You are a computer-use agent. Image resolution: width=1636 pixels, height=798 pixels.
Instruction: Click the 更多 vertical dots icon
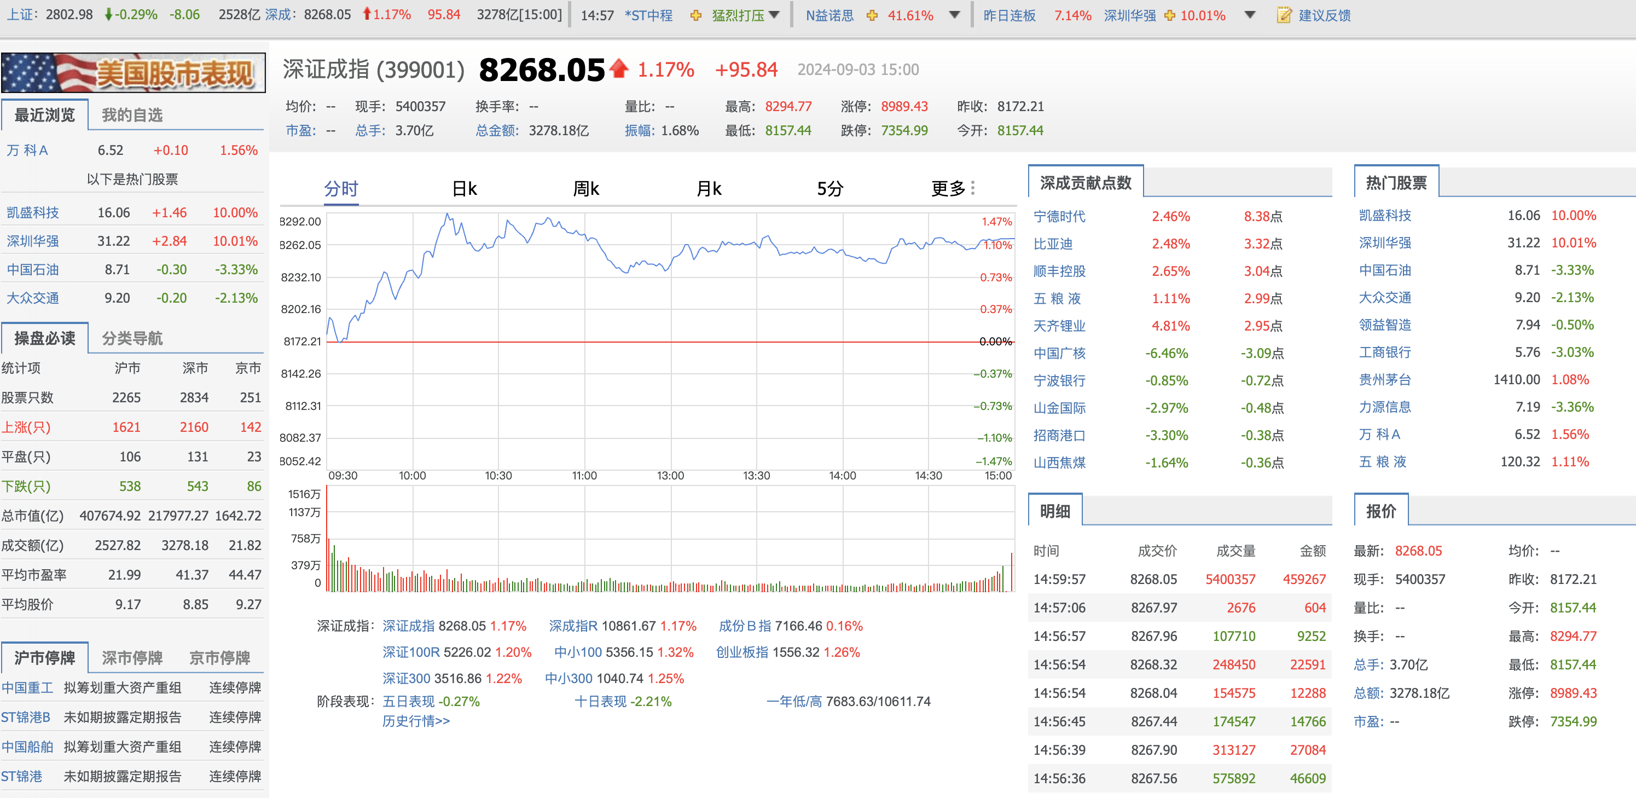tap(973, 188)
